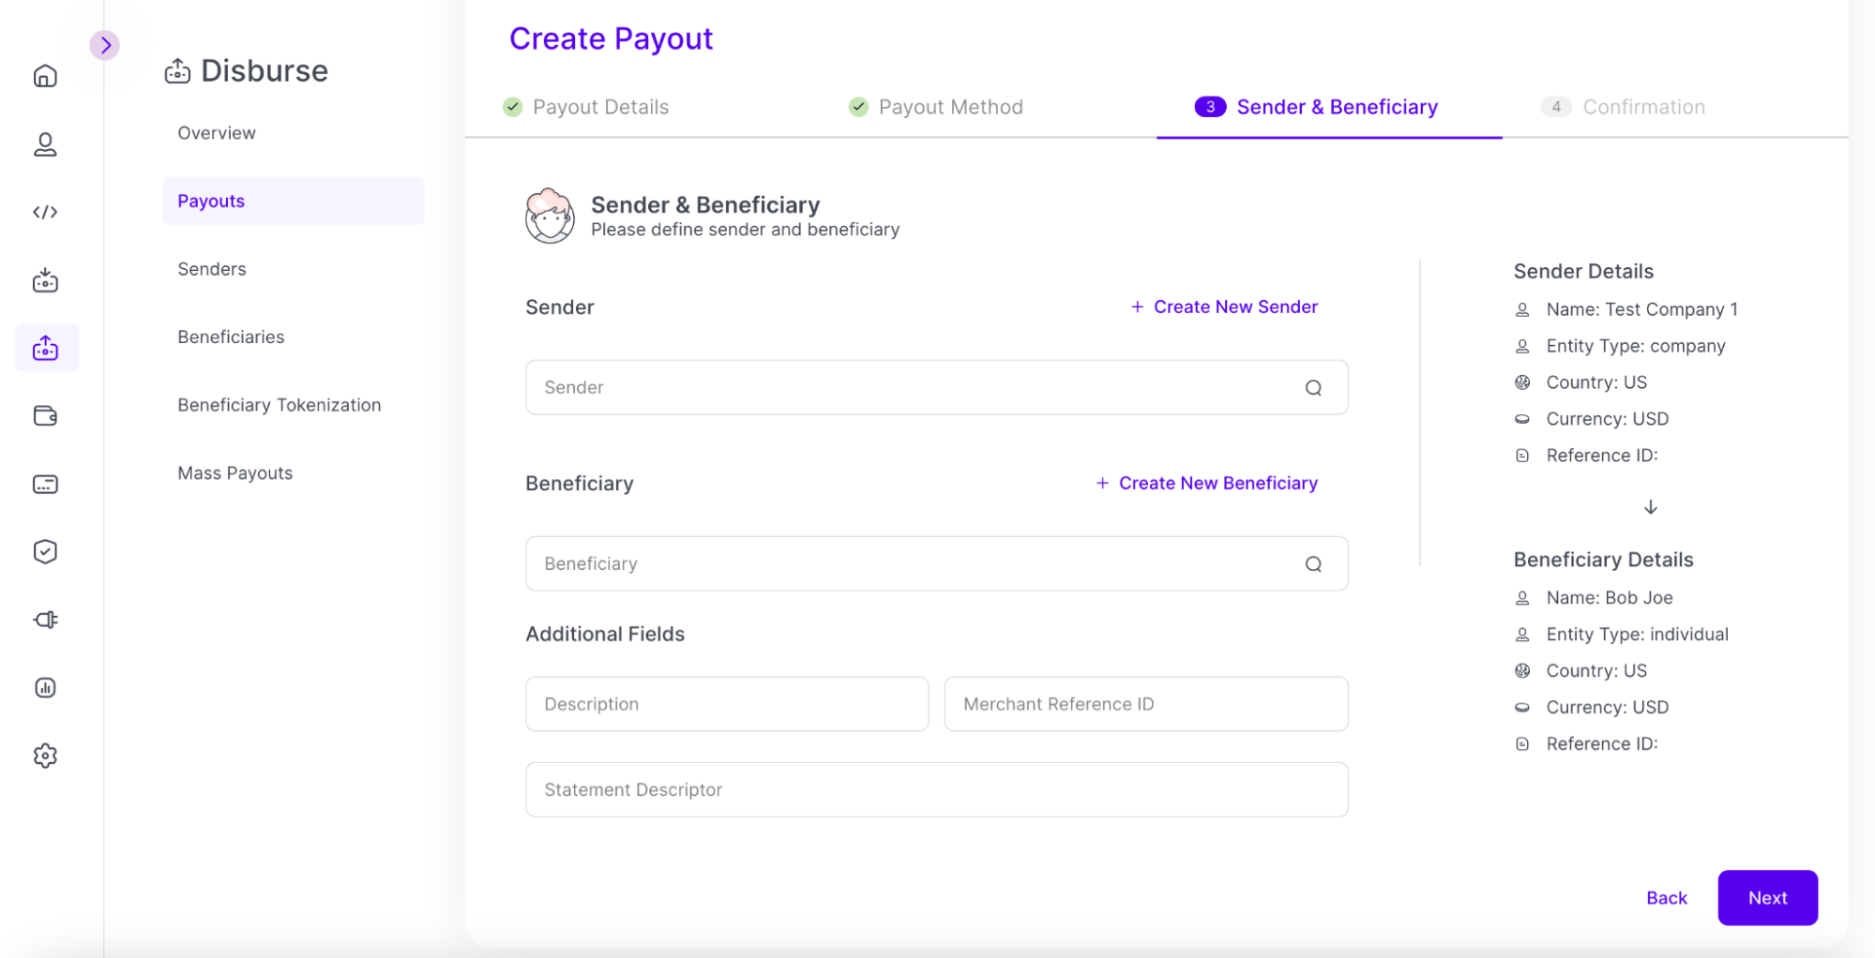
Task: Open the home icon in sidebar
Action: point(45,76)
